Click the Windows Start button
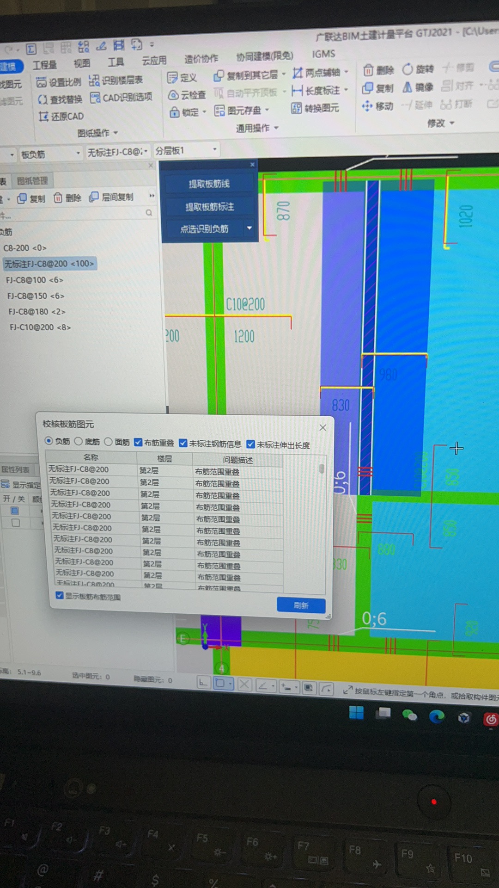The width and height of the screenshot is (499, 888). pos(356,713)
